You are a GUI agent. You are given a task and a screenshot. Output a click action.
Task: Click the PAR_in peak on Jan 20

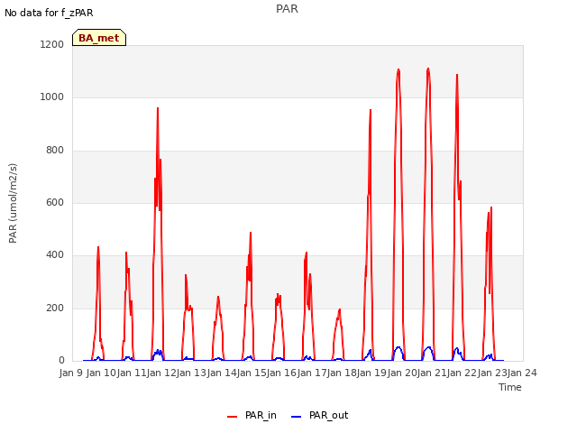[x=428, y=69]
